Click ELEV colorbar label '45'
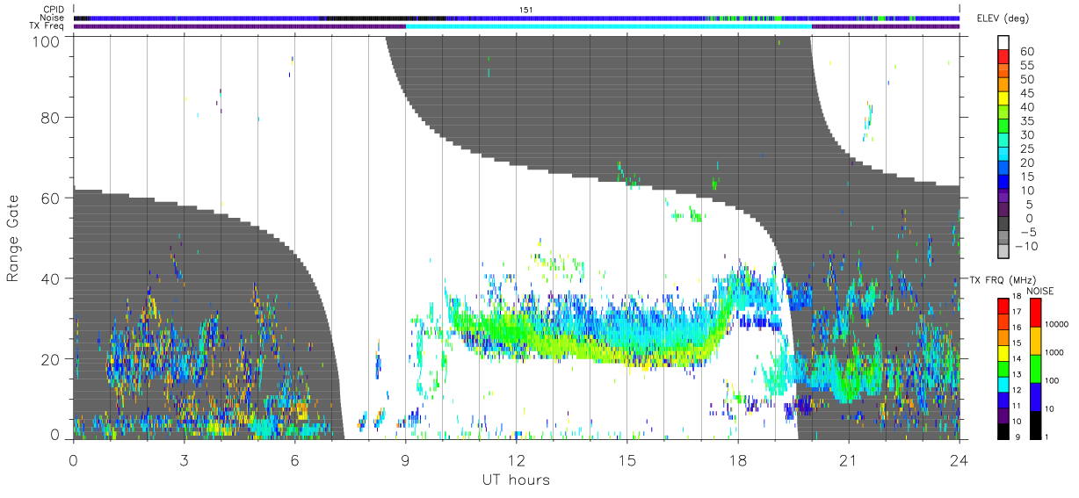 tap(1027, 93)
